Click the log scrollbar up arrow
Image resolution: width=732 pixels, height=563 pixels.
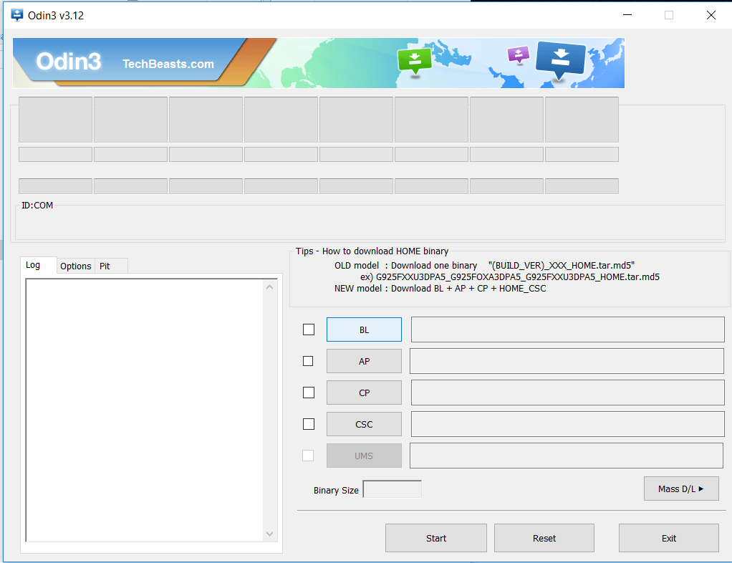click(269, 287)
